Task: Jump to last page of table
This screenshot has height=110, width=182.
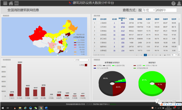Action: coord(164,55)
